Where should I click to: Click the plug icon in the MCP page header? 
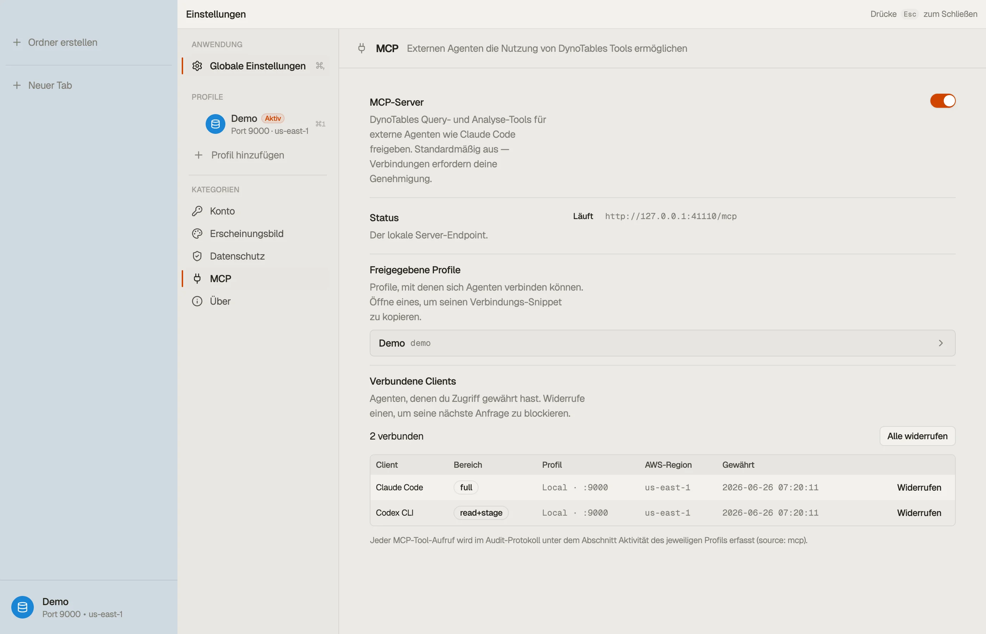click(361, 48)
